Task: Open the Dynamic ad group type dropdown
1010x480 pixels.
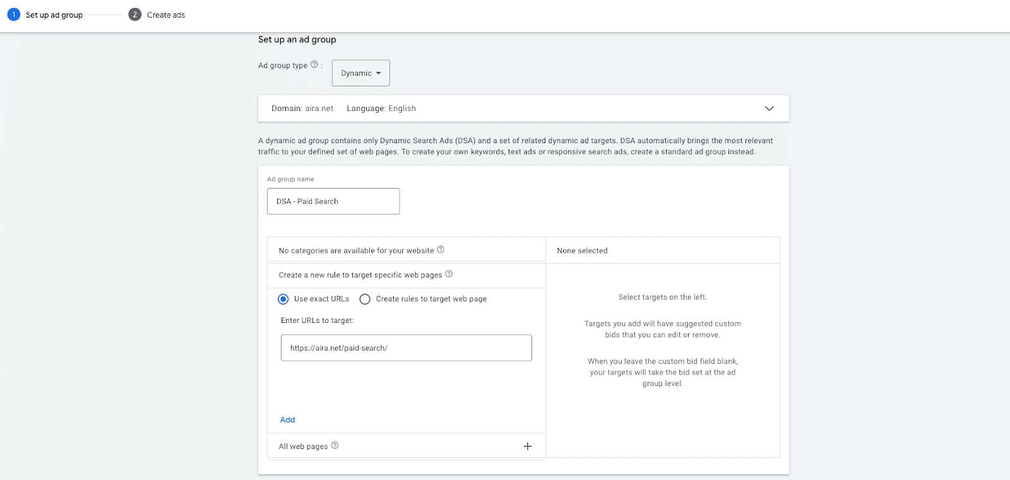Action: click(x=361, y=73)
